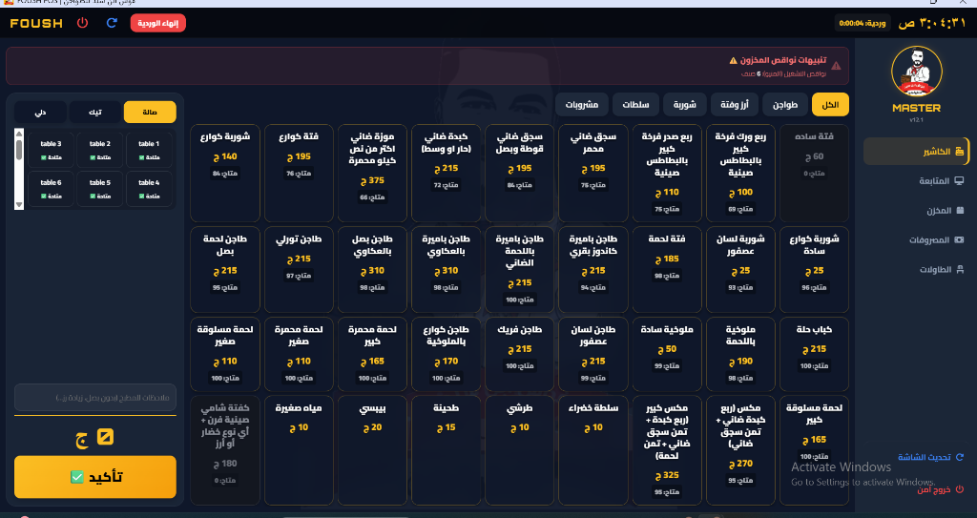Select the الكل all categories tab
The height and width of the screenshot is (518, 977).
pyautogui.click(x=831, y=105)
